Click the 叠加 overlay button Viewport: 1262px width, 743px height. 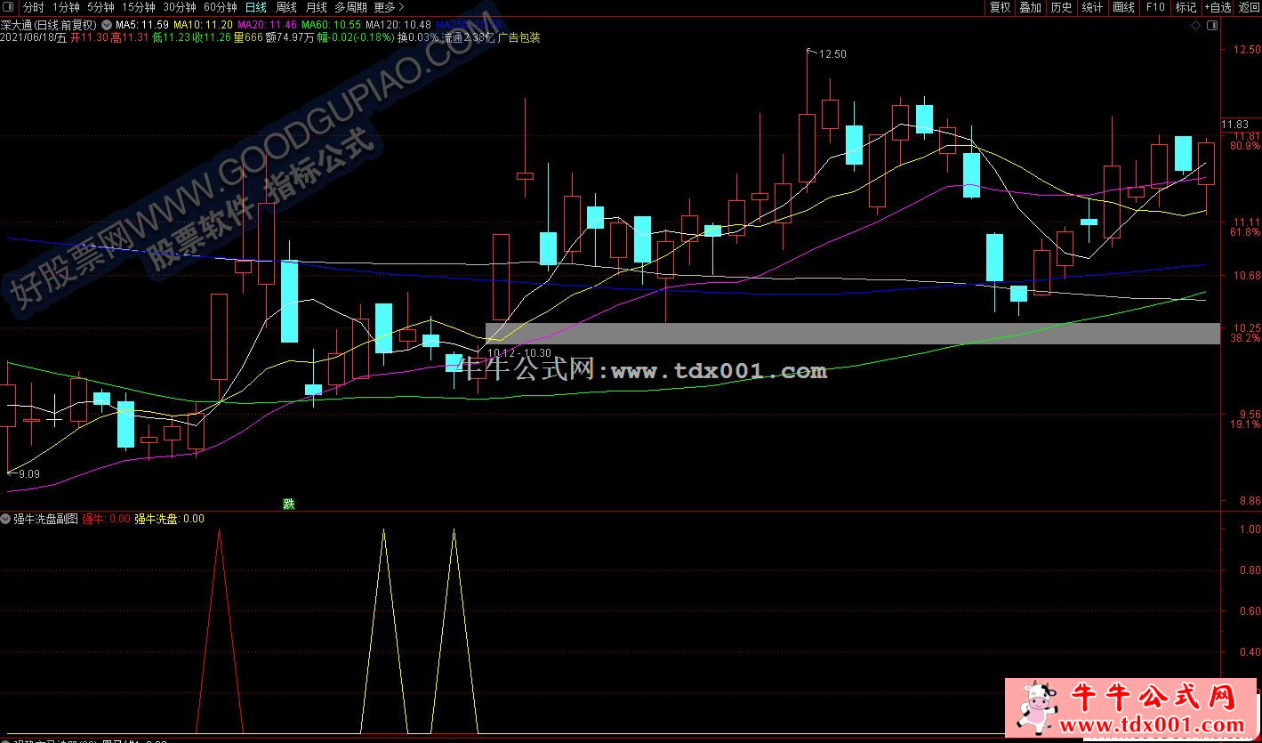(1030, 7)
